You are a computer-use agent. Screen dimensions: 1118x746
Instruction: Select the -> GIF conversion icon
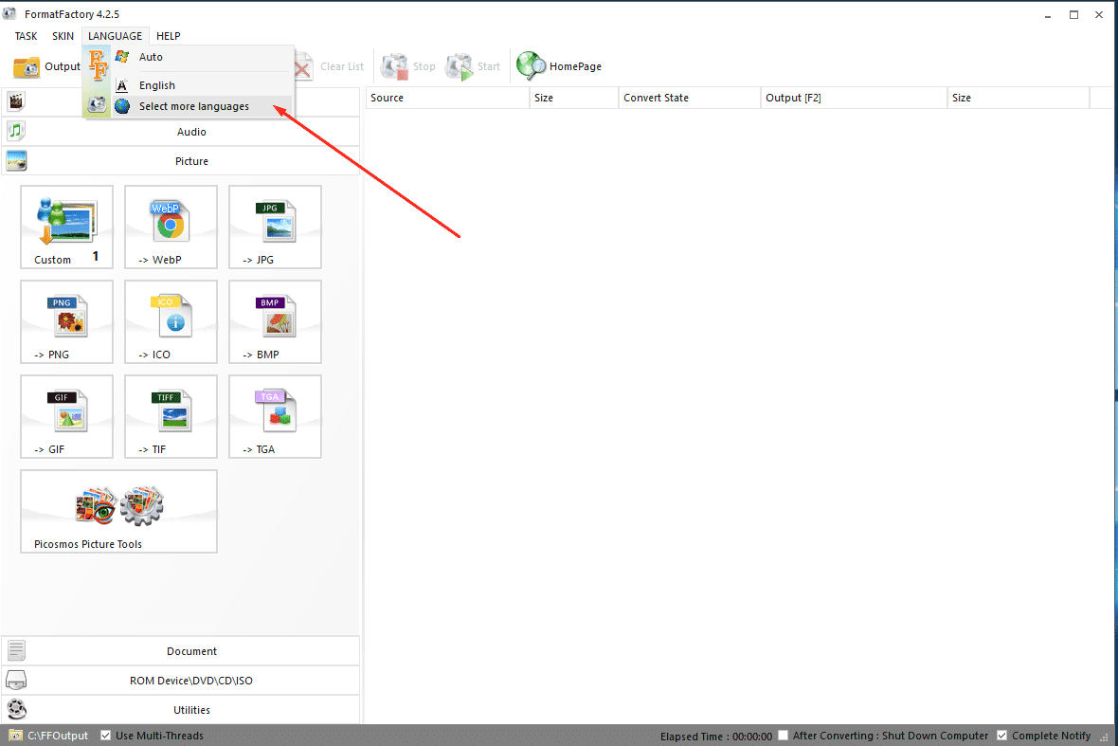(66, 416)
